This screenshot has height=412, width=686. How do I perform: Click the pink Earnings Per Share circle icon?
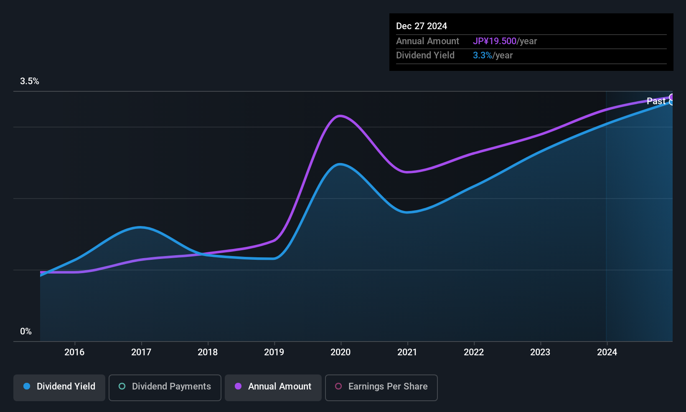tap(338, 386)
